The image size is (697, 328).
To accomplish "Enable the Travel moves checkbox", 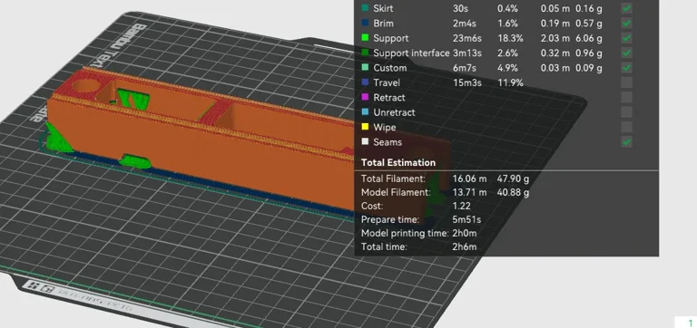I will click(626, 82).
